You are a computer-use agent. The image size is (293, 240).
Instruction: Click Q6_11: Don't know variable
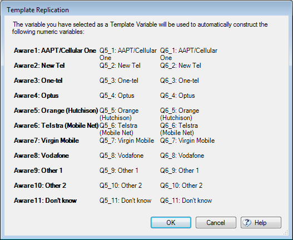186,201
